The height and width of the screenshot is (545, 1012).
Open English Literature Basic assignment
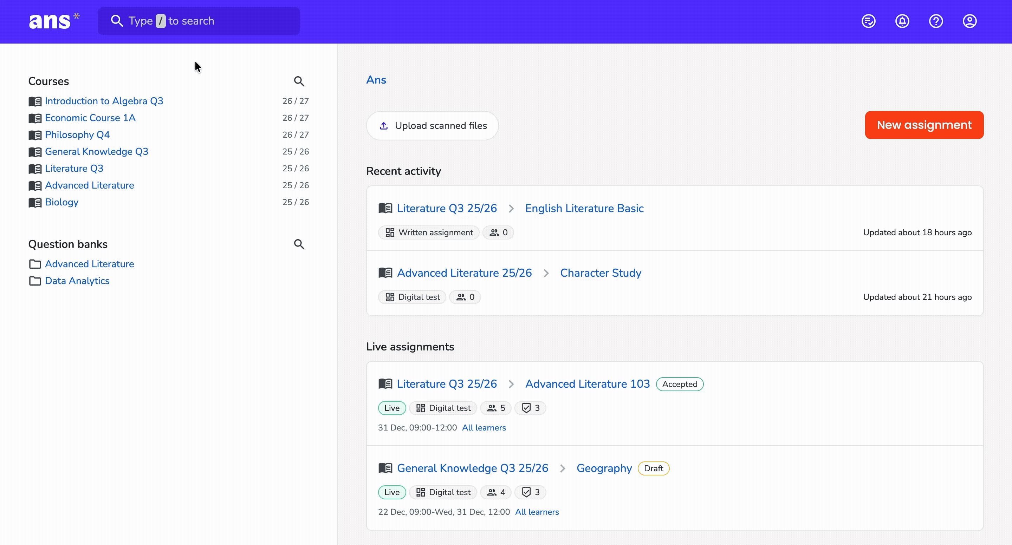point(584,208)
